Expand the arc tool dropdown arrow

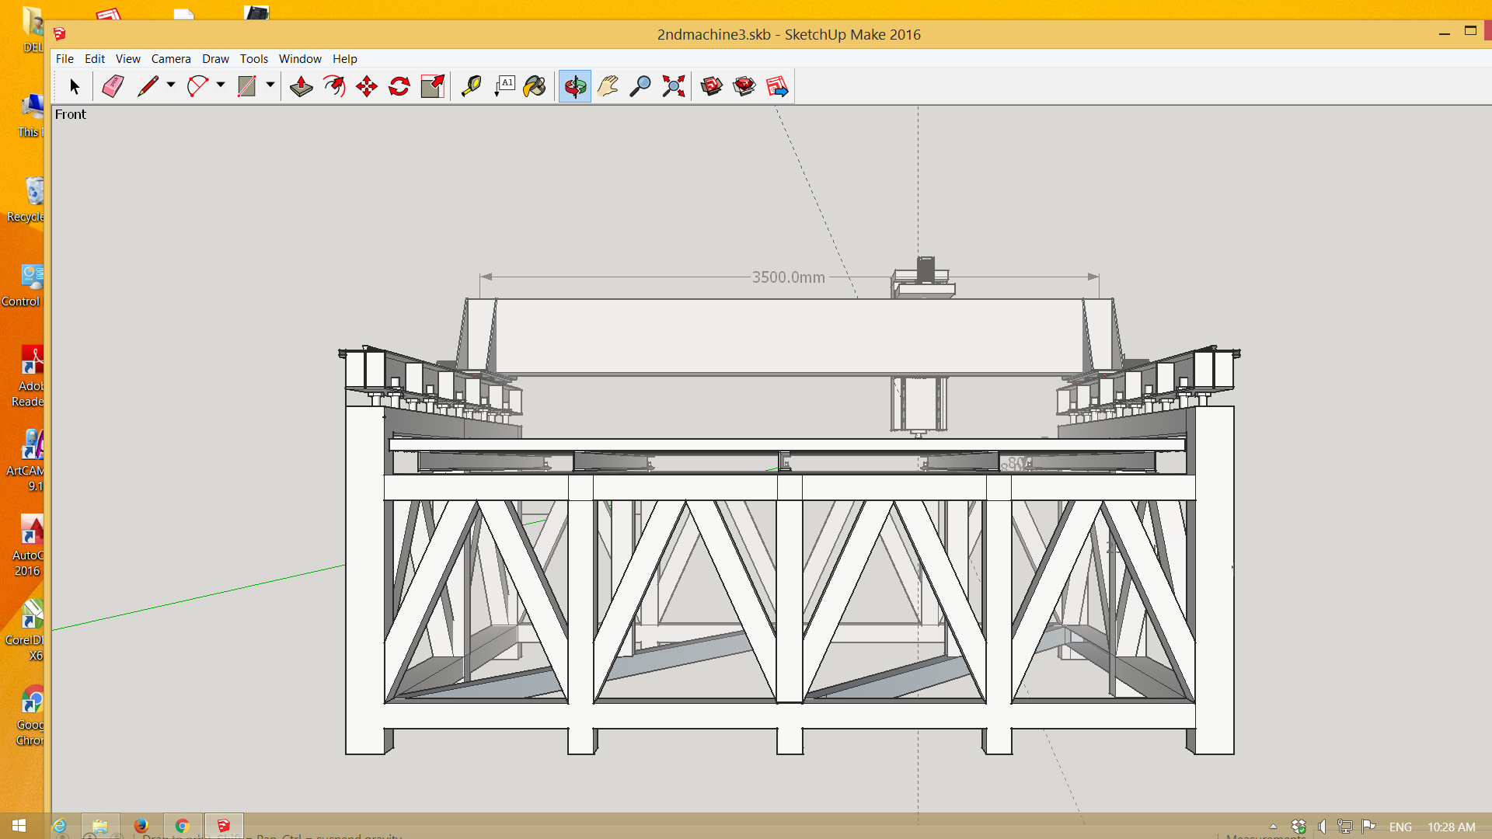click(221, 85)
